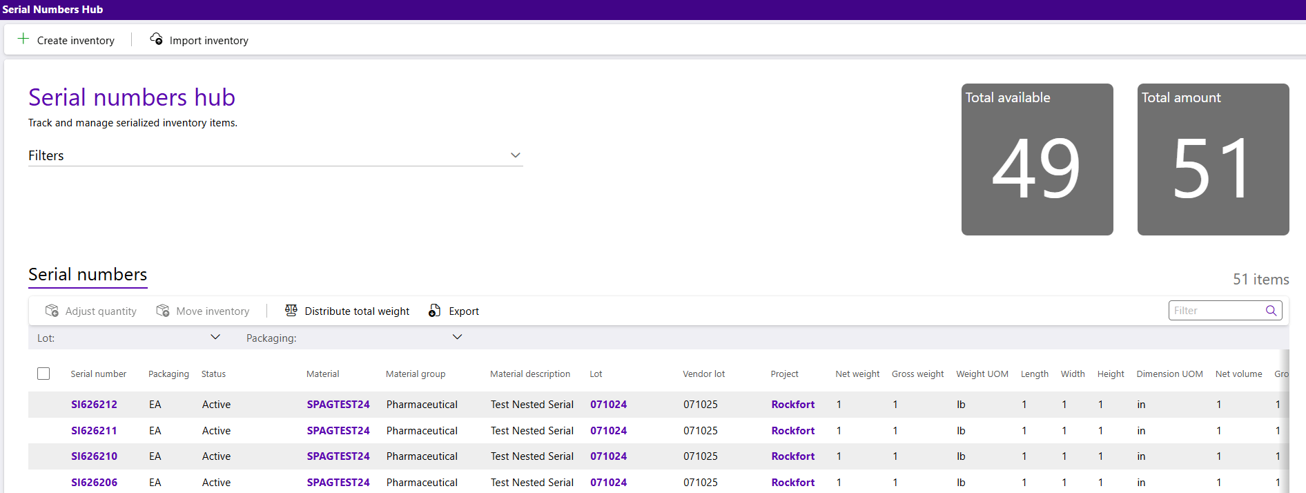
Task: Open Rockfort project in the SI626212 row
Action: [x=793, y=405]
